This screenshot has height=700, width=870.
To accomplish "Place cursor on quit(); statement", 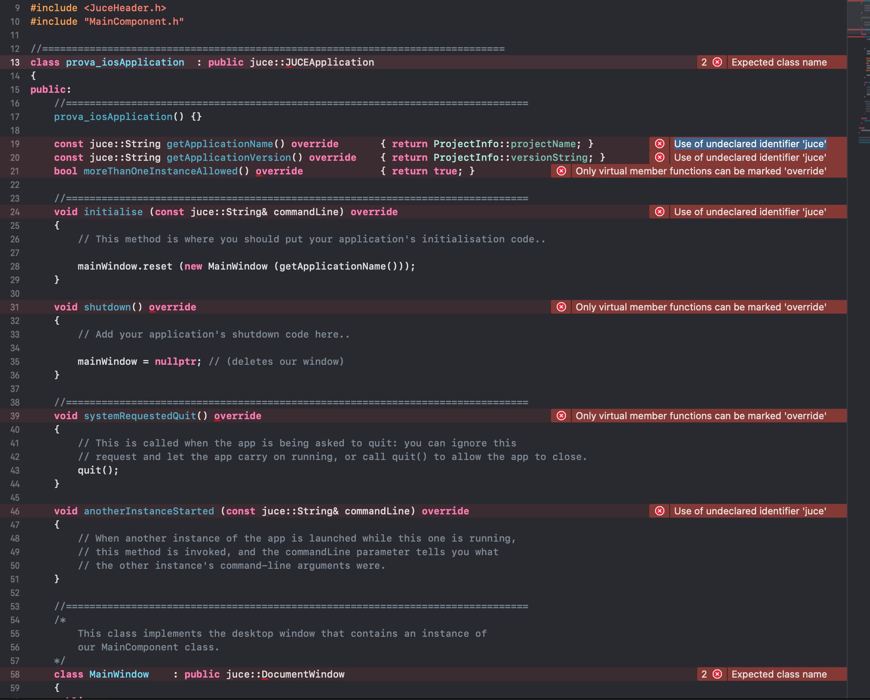I will coord(98,470).
